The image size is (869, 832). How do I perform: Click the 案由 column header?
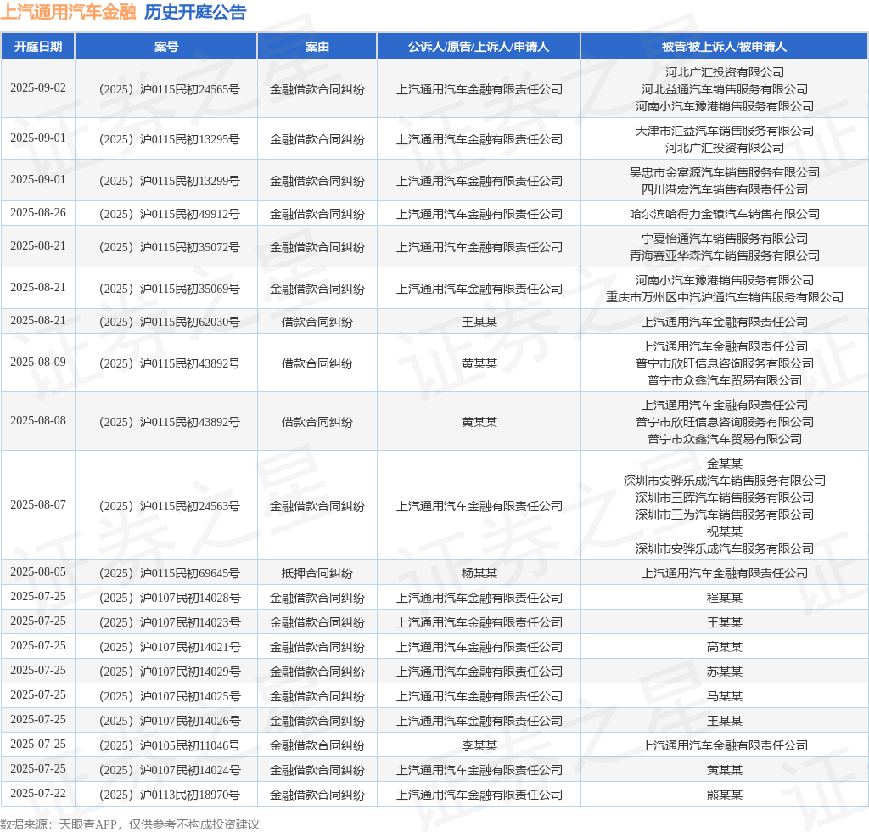click(x=317, y=47)
